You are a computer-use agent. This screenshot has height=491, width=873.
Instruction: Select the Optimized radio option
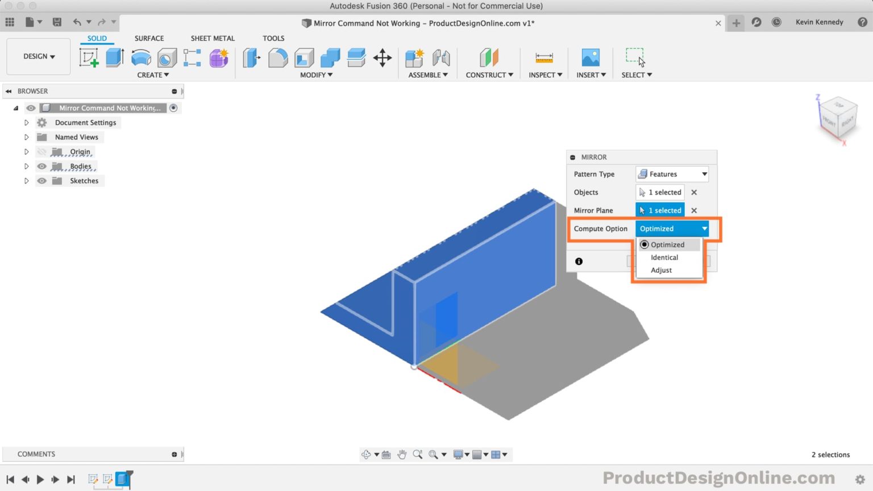click(645, 244)
